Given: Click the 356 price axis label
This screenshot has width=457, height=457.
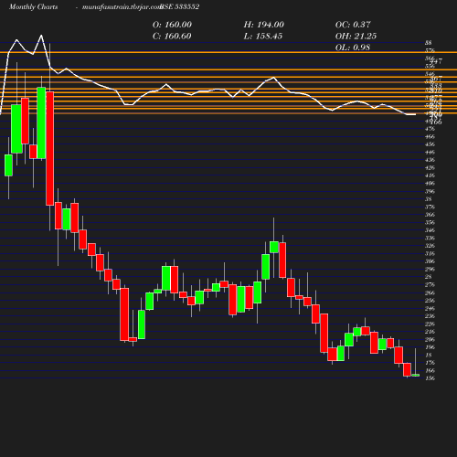Looking at the screenshot, I should click(430, 222).
